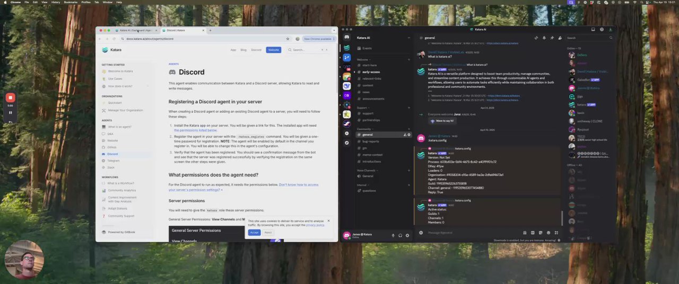
Task: Select the Katara AI server icon
Action: 346,48
